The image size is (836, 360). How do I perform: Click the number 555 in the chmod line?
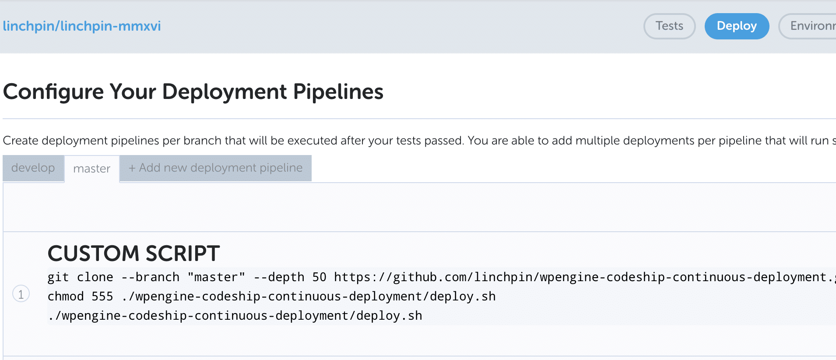(102, 296)
